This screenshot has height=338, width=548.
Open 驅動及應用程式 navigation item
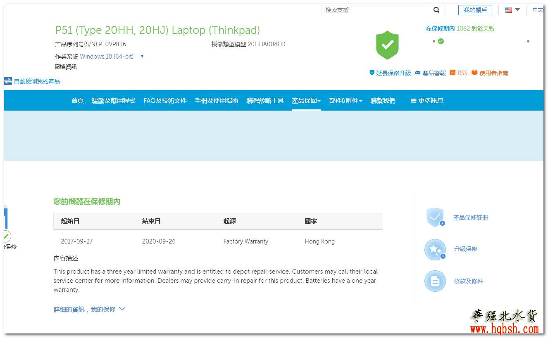(114, 101)
